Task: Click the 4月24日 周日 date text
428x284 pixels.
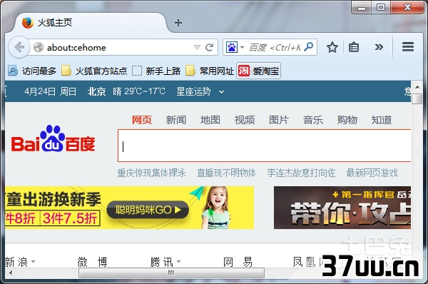Action: [50, 91]
